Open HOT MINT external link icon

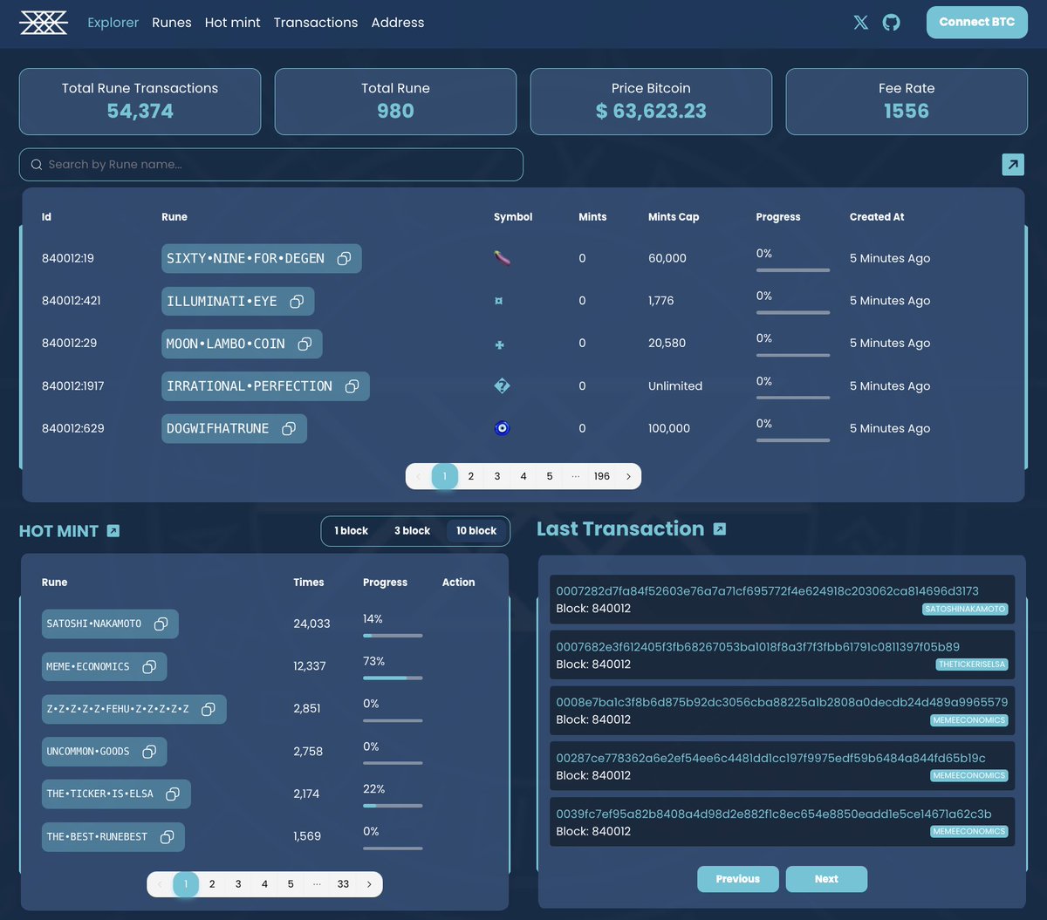click(113, 530)
